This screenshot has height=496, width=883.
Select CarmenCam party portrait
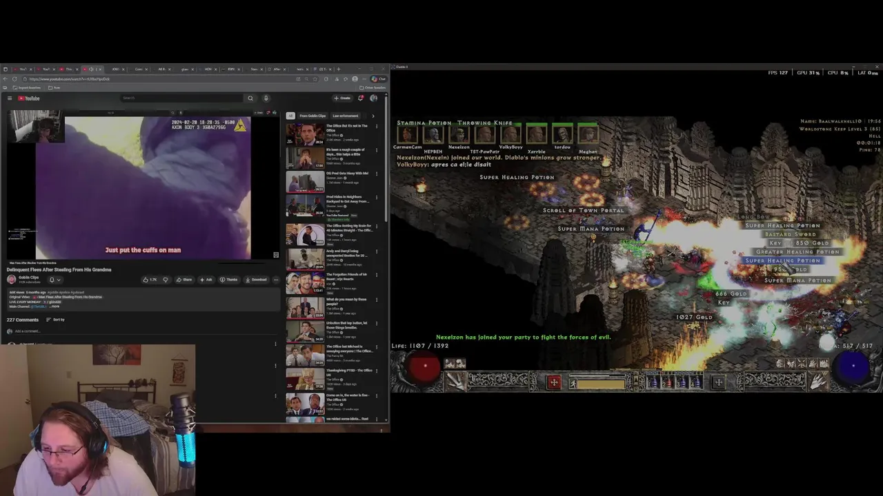pos(407,134)
